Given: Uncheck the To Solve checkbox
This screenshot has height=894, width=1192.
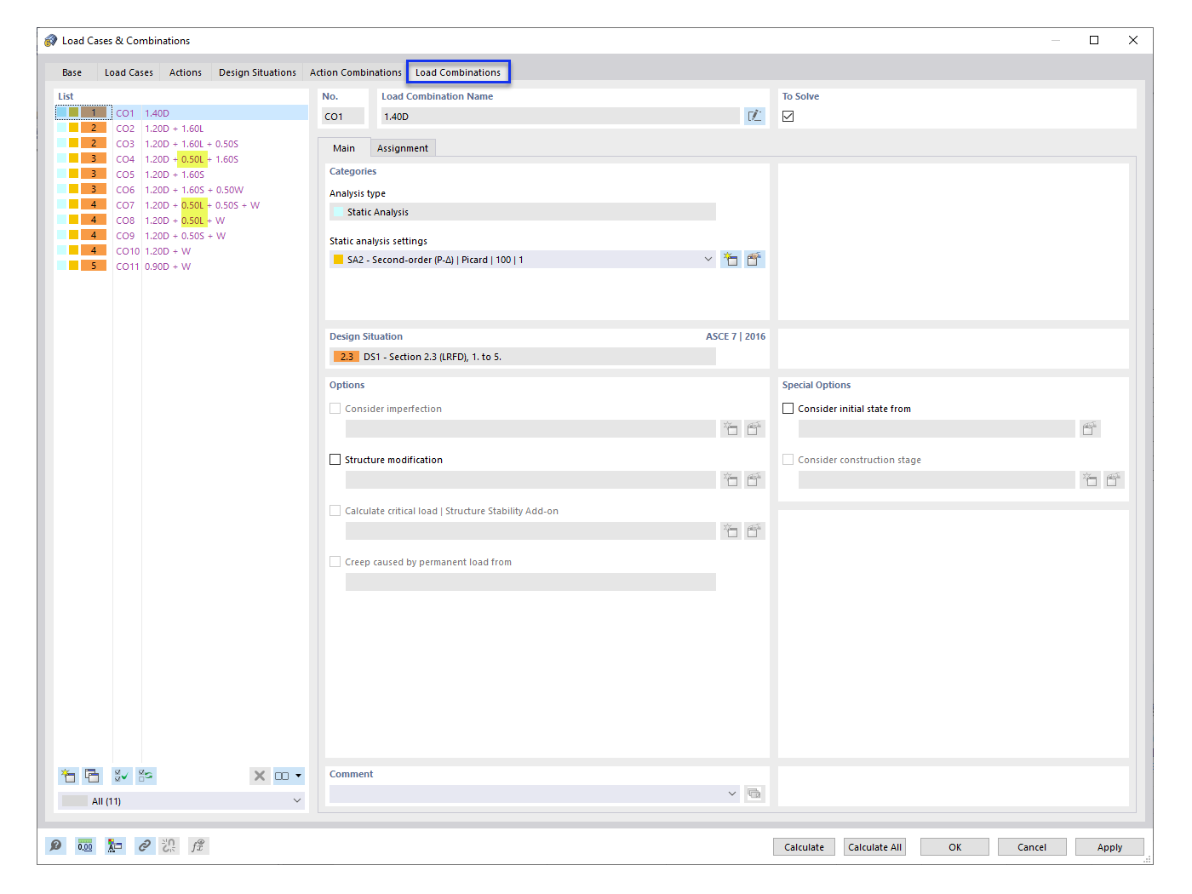Looking at the screenshot, I should (x=788, y=117).
